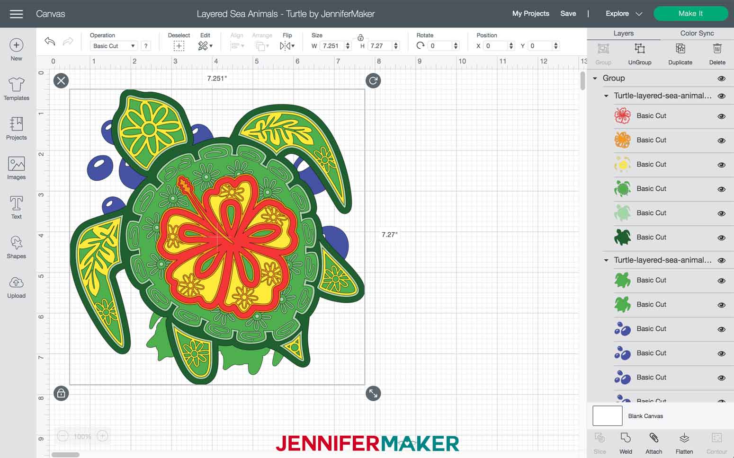The image size is (734, 458).
Task: Click the Rotate value stepper
Action: 456,46
